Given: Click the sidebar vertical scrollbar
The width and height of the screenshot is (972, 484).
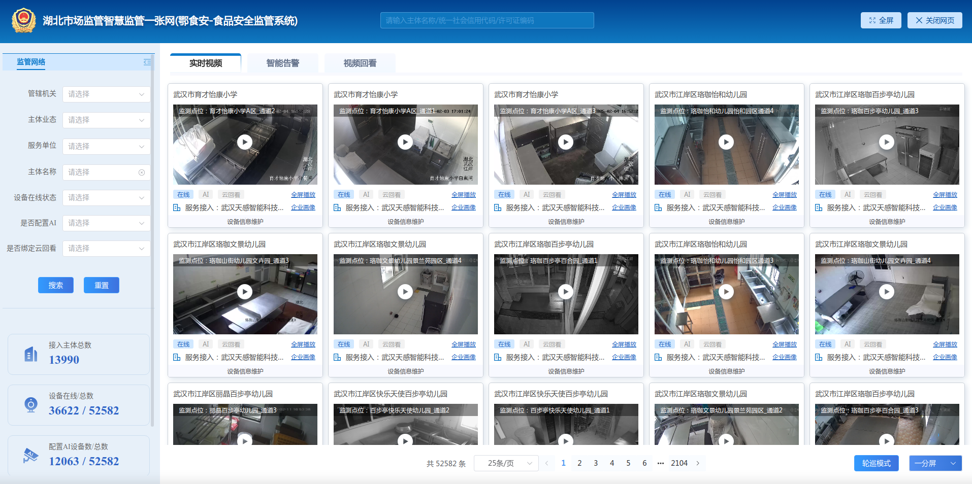Looking at the screenshot, I should pos(152,241).
